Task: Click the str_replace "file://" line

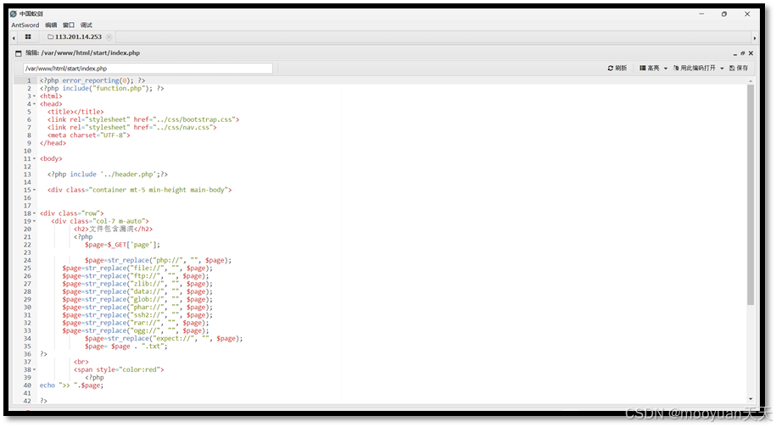Action: pos(137,269)
